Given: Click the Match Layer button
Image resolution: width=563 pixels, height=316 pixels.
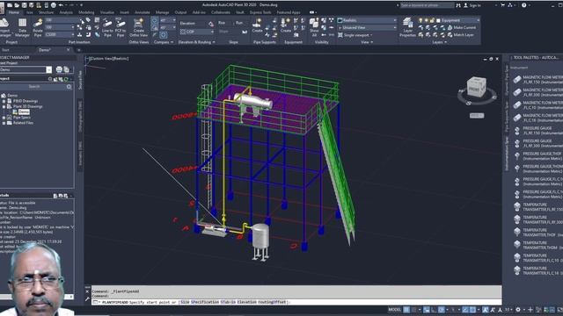Looking at the screenshot, I should [461, 35].
